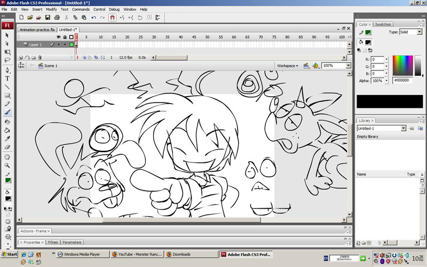Click the Edit Symbols icon
427x267 pixels.
(x=315, y=66)
